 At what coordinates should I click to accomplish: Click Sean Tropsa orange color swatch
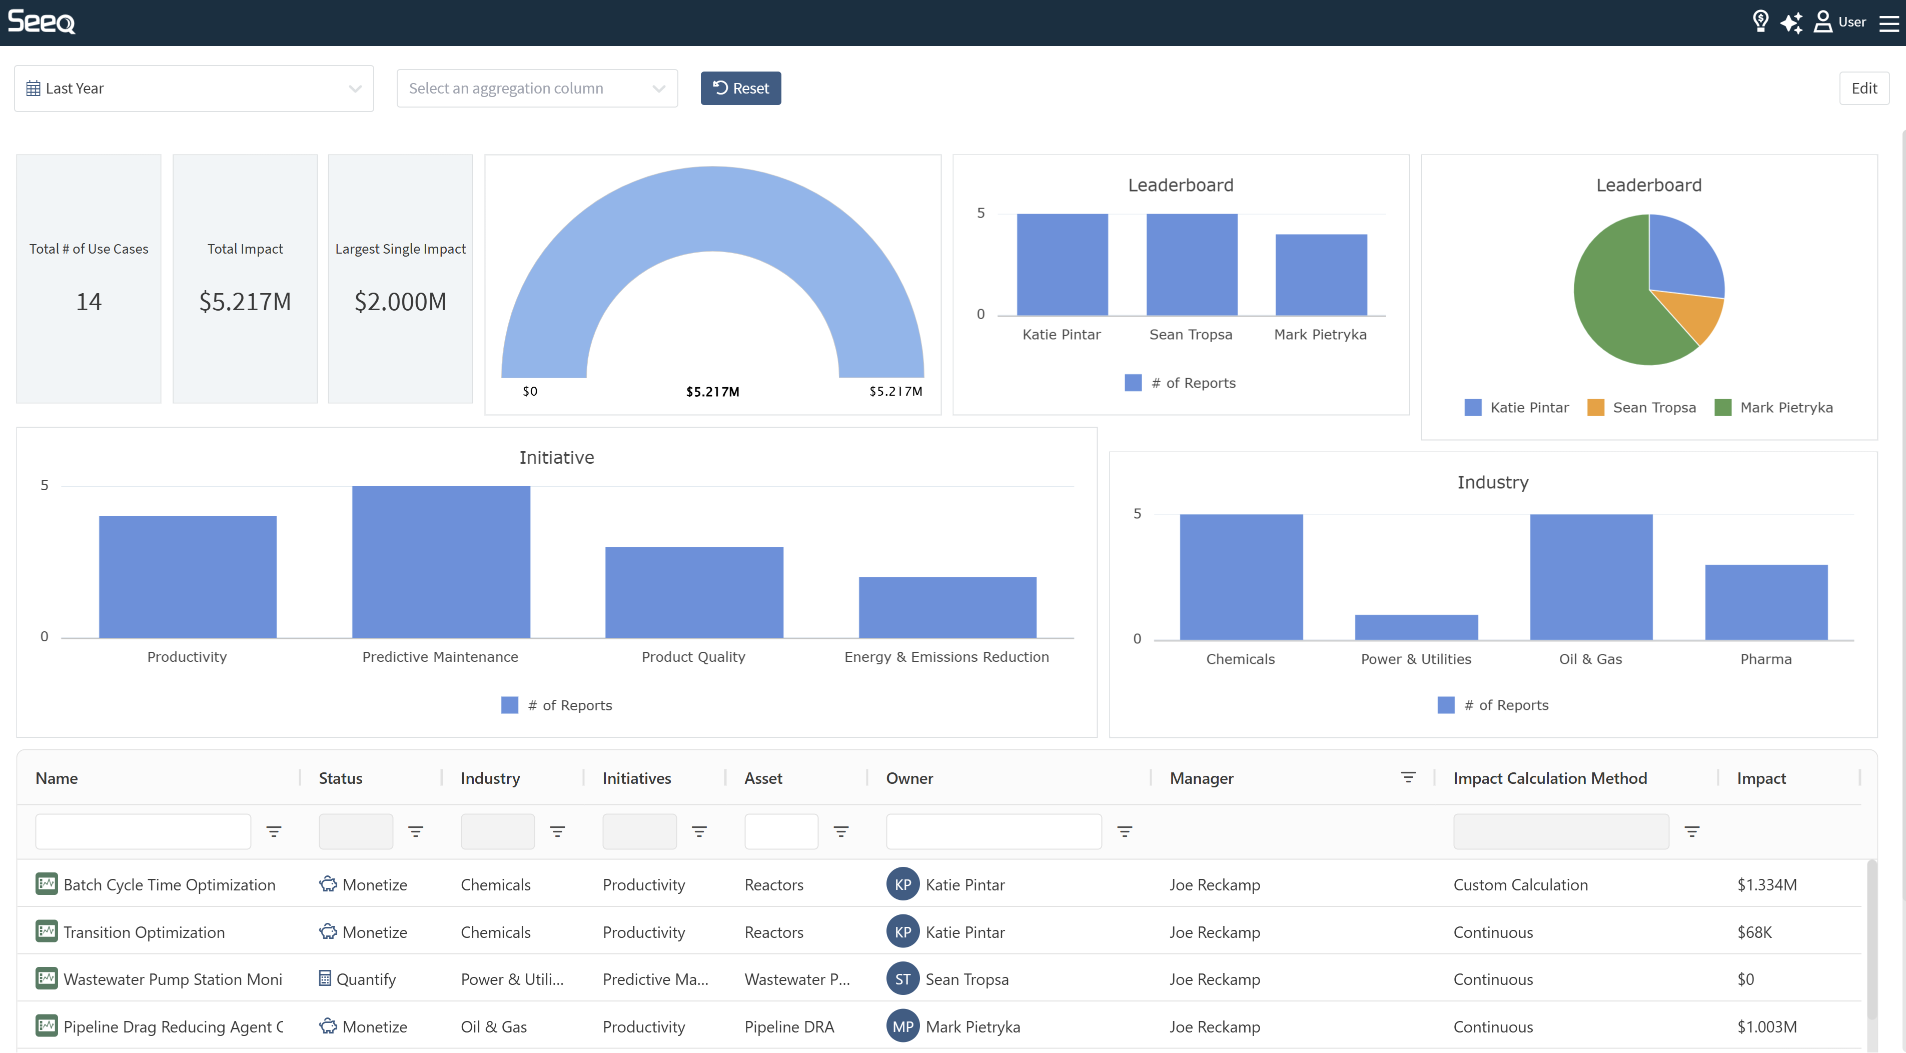pos(1595,408)
